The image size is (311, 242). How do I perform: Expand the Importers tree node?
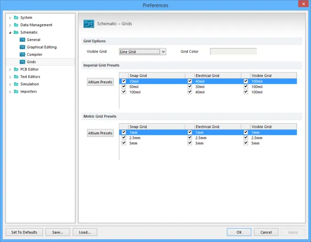coord(10,92)
